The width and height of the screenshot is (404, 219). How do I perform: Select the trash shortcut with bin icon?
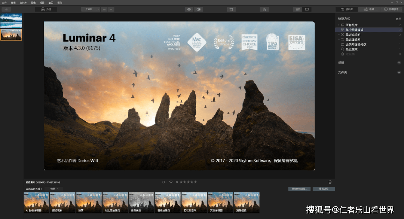coord(350,54)
